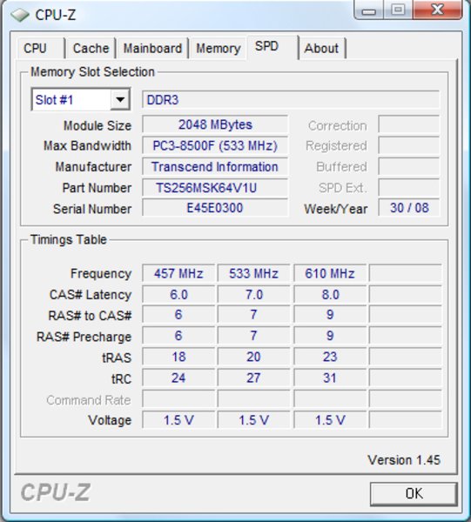Click the Week/Year 30 / 08 field
This screenshot has height=522, width=471.
pos(408,208)
